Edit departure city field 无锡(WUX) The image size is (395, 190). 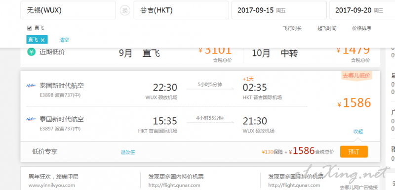tap(68, 10)
